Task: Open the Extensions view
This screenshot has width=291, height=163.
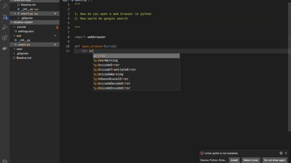Action: [5, 38]
